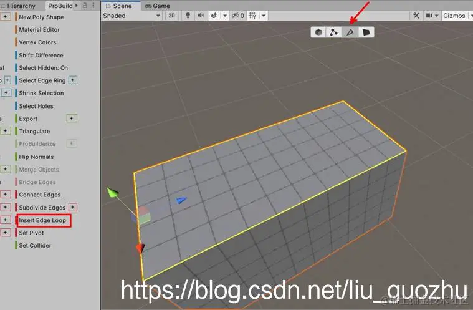The image size is (473, 310).
Task: Open scene effects dropdown arrow
Action: click(x=225, y=16)
